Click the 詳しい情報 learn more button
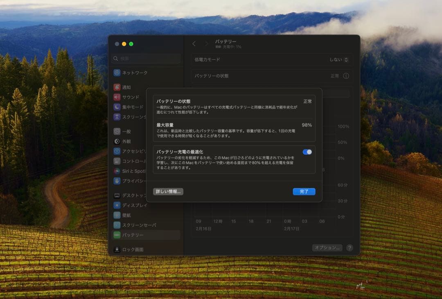The height and width of the screenshot is (299, 442). point(168,191)
